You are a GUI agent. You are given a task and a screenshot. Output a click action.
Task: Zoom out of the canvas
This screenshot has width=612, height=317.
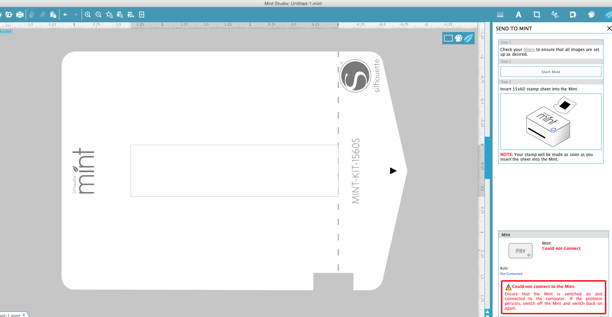point(99,15)
